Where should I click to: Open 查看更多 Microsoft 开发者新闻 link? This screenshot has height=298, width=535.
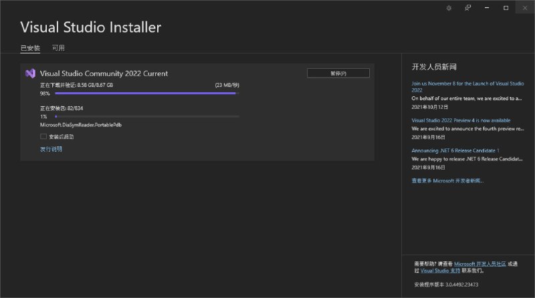pyautogui.click(x=447, y=180)
